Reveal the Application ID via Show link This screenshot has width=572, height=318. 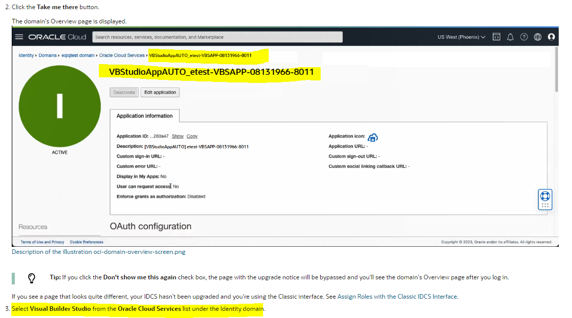pyautogui.click(x=177, y=136)
